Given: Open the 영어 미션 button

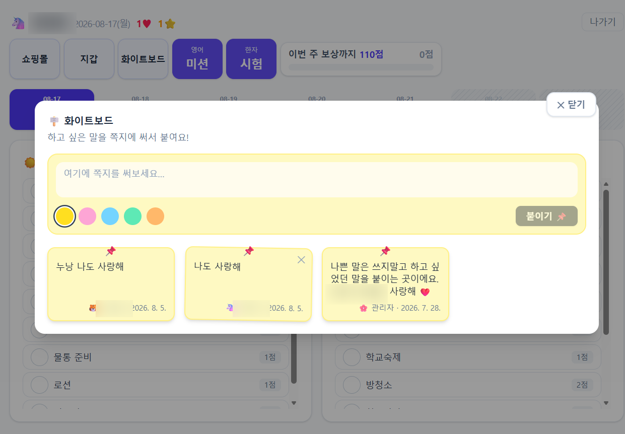Looking at the screenshot, I should [197, 59].
